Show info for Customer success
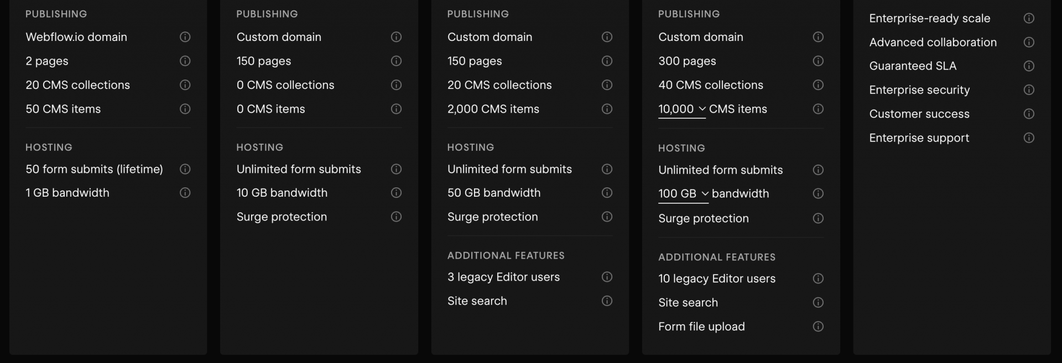Viewport: 1062px width, 363px height. pyautogui.click(x=1029, y=114)
